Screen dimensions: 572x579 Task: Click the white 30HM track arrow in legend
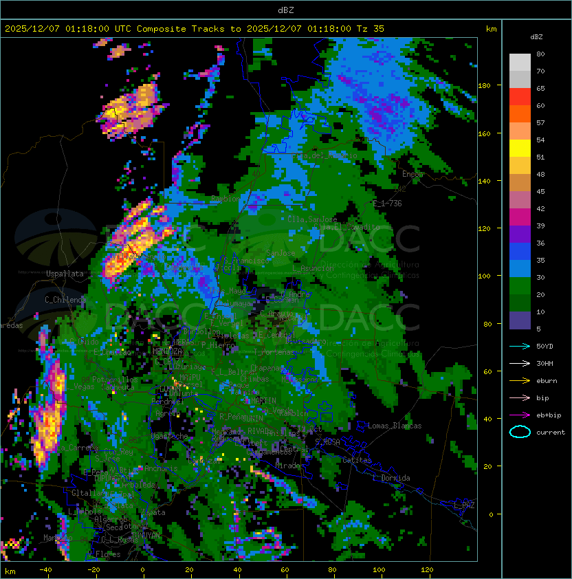[520, 363]
